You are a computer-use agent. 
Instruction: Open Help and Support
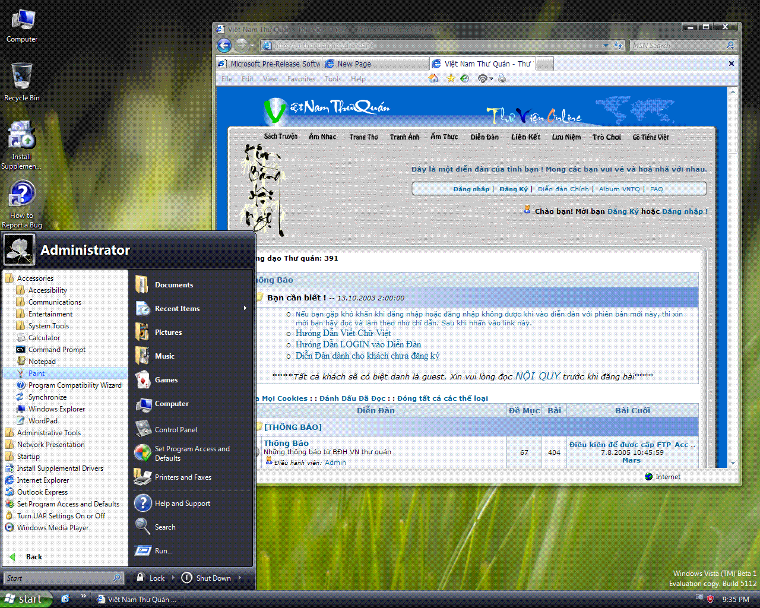tap(182, 503)
